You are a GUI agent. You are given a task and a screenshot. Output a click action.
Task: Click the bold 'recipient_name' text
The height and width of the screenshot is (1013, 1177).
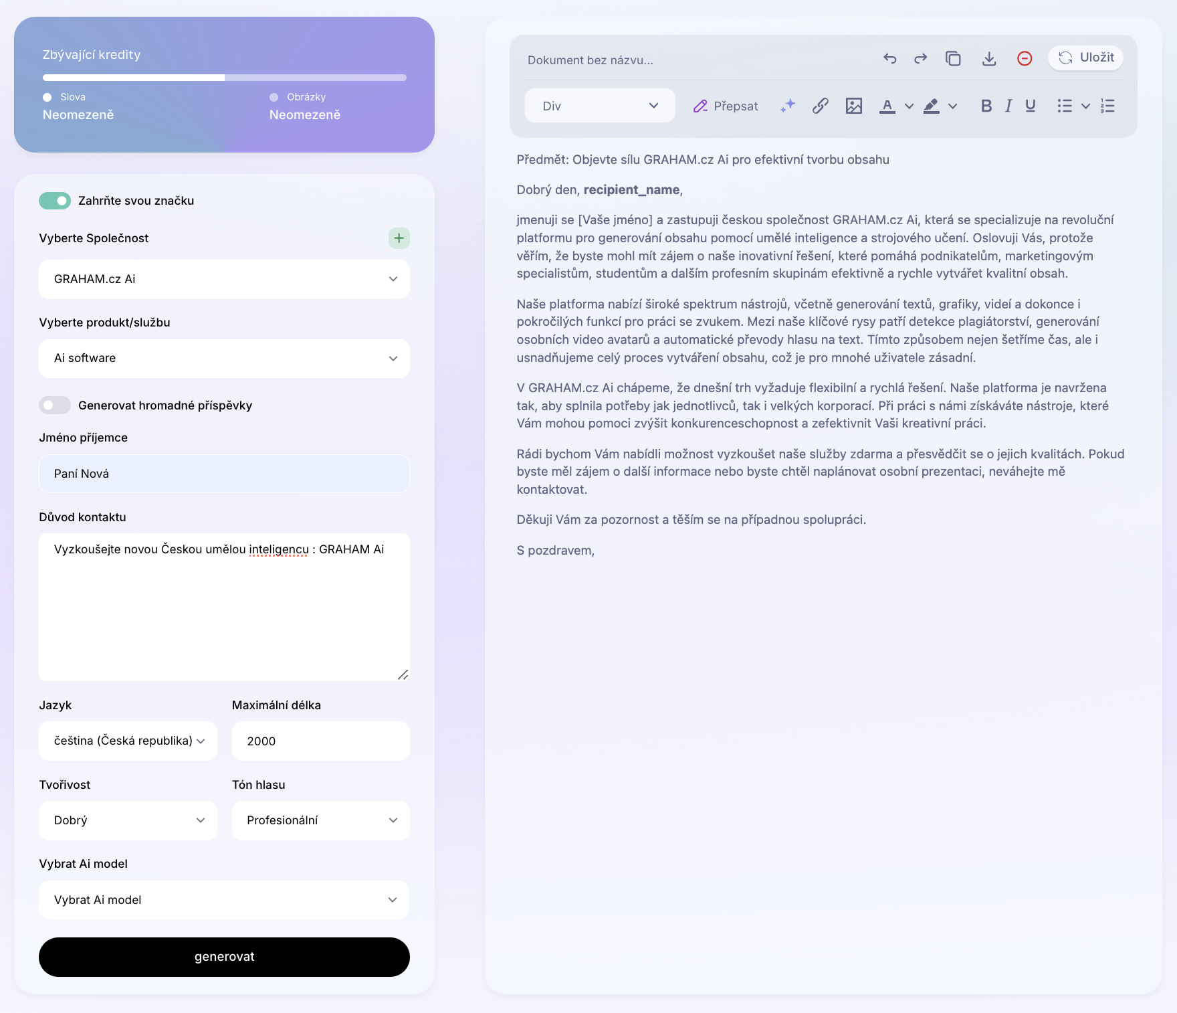click(x=631, y=190)
